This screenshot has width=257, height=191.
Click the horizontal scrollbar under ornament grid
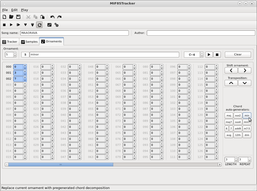pos(60,164)
